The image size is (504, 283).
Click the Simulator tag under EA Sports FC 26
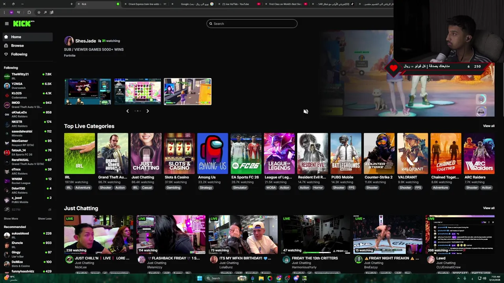240,188
